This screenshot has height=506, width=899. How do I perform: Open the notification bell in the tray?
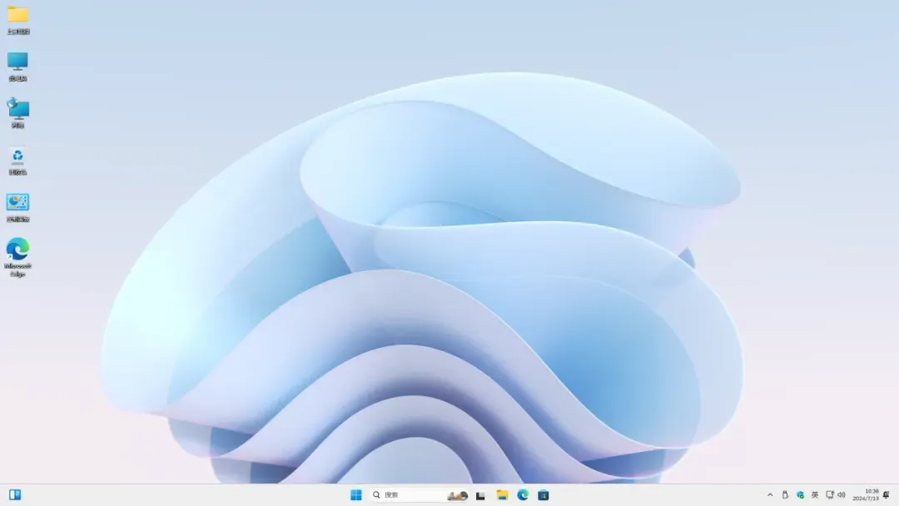click(x=887, y=494)
